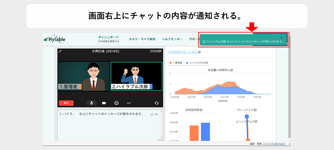The image size is (334, 150).
Task: Click the chat box scrollbar down arrow
Action: (x=161, y=137)
